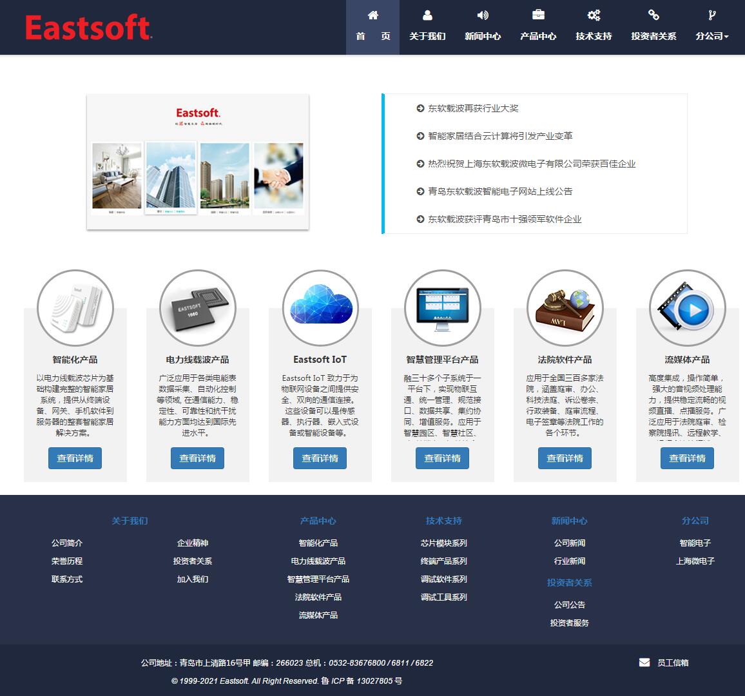Click footer link 芯片模块系列

(x=444, y=543)
